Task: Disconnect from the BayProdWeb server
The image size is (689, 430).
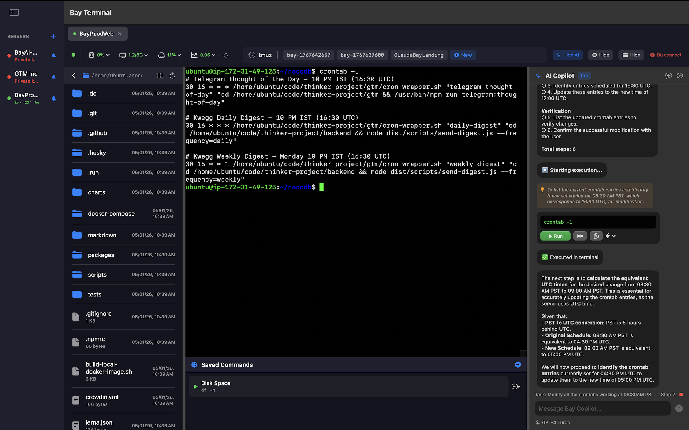Action: click(x=665, y=55)
